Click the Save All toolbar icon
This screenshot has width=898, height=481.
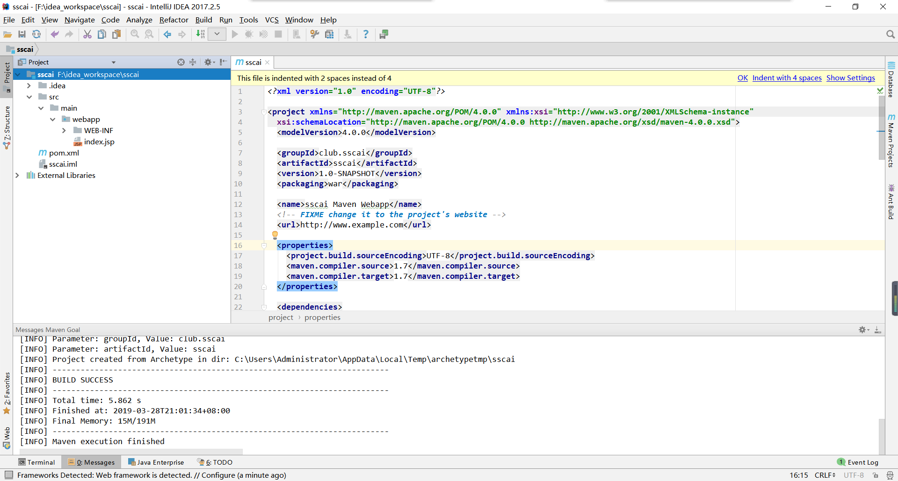[x=22, y=34]
